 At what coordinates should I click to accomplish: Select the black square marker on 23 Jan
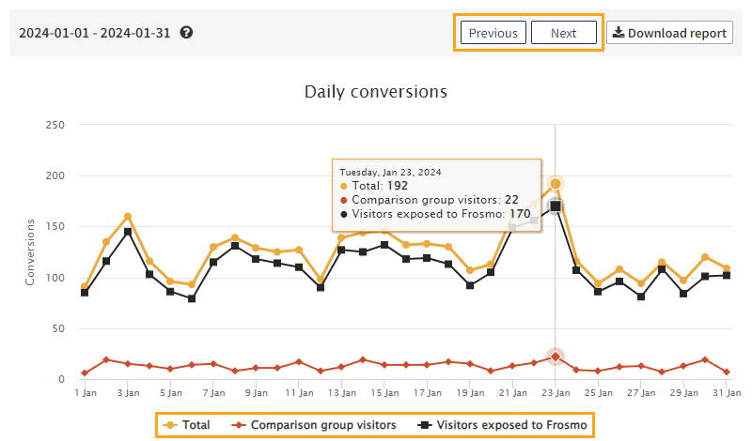556,206
